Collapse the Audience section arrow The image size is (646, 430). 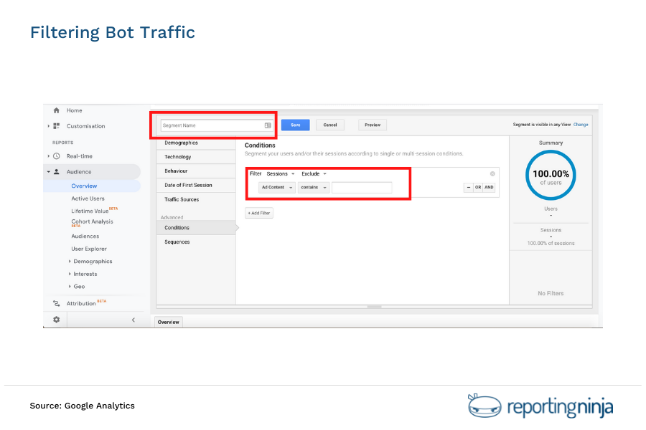point(49,171)
